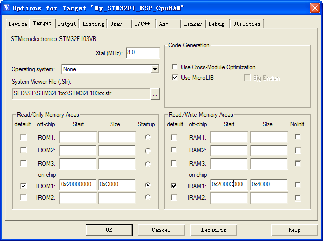
Task: Click the RAM1 Size field
Action: click(269, 137)
